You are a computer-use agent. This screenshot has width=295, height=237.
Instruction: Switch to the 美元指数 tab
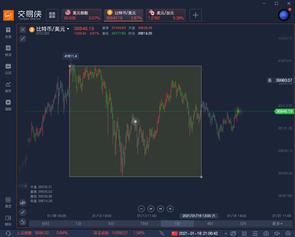coord(82,15)
